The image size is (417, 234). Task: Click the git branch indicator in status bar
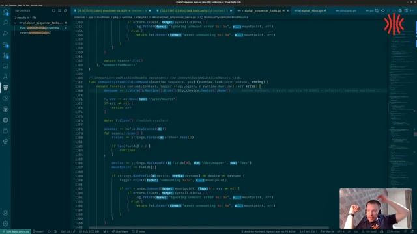[38, 231]
